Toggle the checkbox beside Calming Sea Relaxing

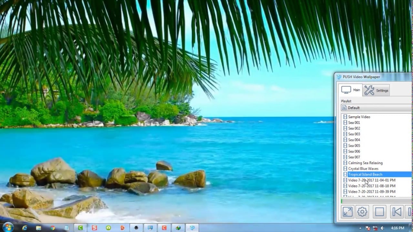pos(345,163)
